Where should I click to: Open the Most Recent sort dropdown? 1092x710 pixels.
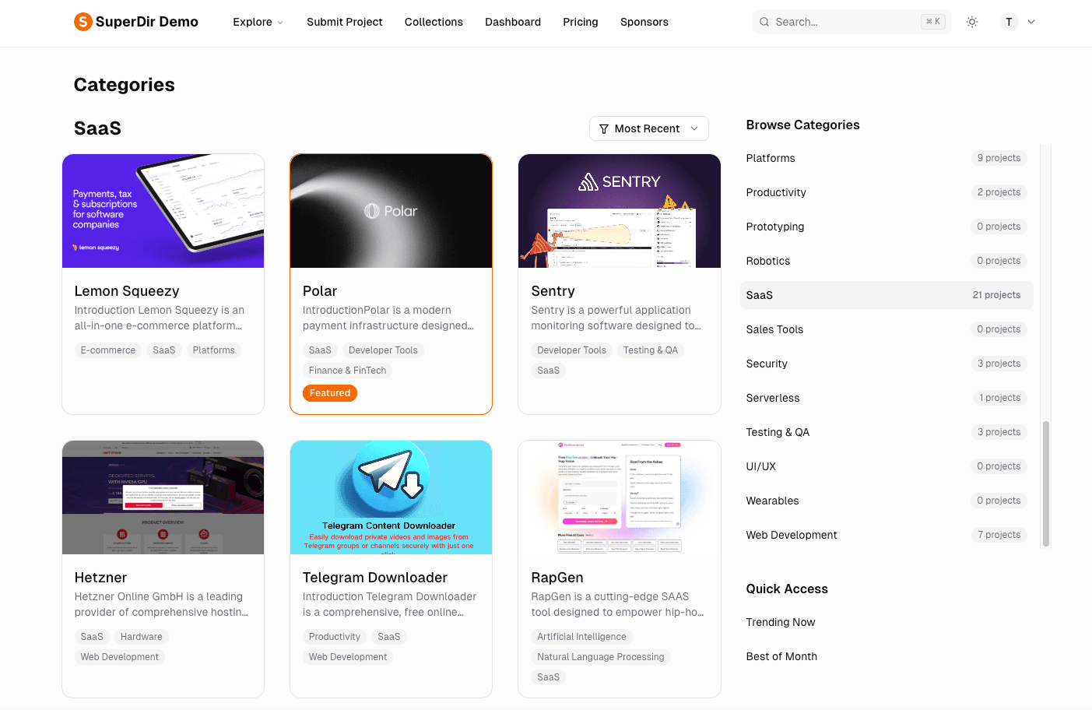click(x=649, y=128)
